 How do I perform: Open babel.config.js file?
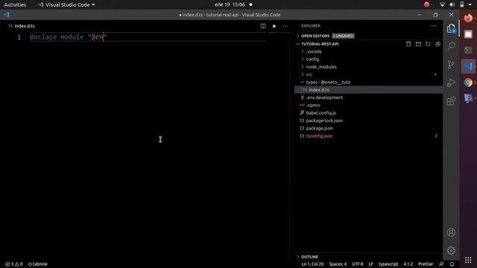tap(321, 113)
